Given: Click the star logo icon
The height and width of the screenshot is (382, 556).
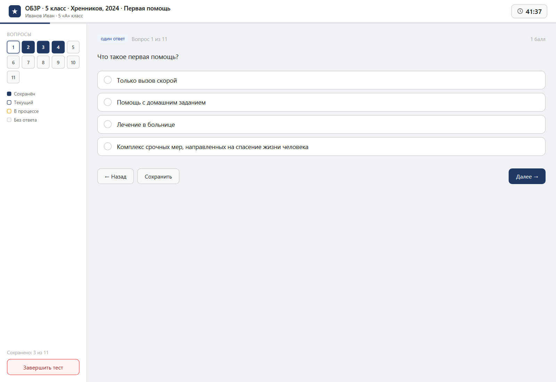Looking at the screenshot, I should (x=15, y=11).
